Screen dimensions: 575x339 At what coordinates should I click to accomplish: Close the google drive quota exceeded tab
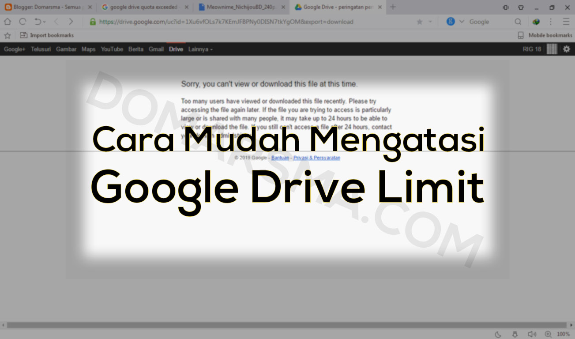187,7
